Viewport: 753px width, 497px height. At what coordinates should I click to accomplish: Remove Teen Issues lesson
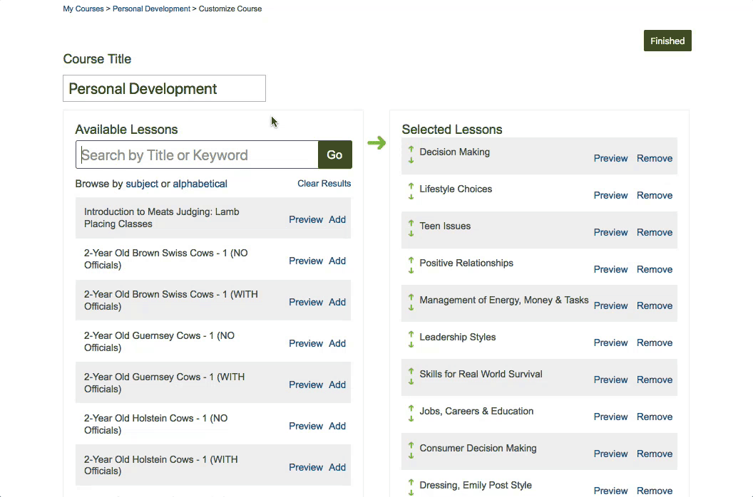click(x=655, y=231)
